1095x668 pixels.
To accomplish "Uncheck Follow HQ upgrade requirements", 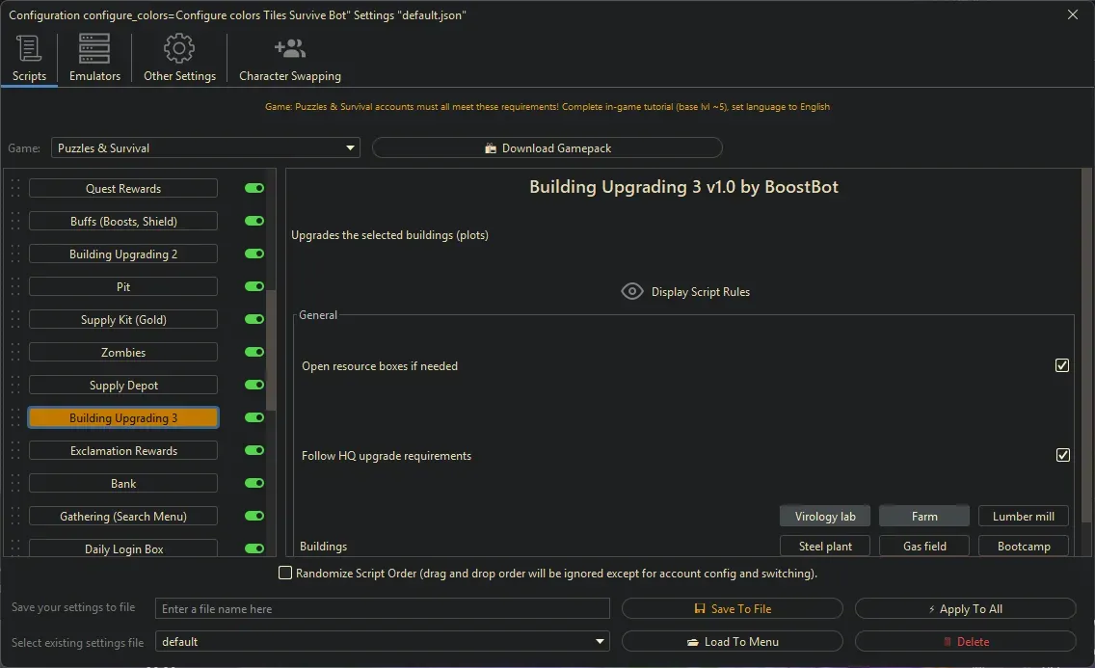I will 1061,455.
